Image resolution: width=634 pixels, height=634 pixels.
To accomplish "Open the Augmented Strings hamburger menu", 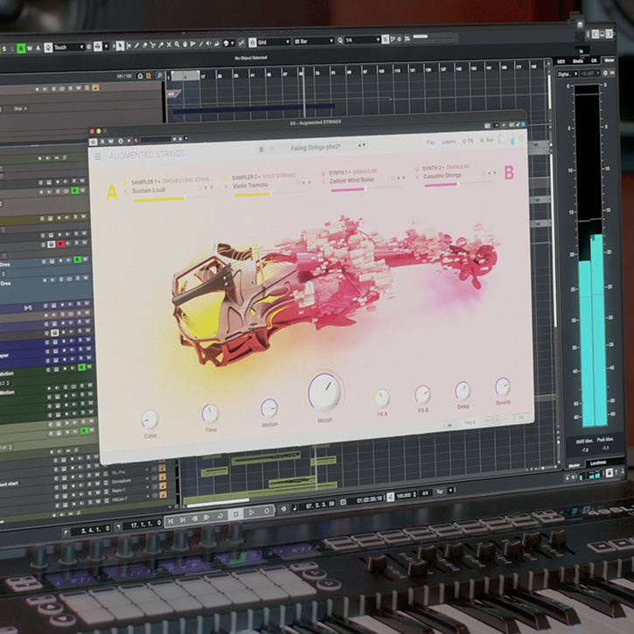I will [x=97, y=156].
